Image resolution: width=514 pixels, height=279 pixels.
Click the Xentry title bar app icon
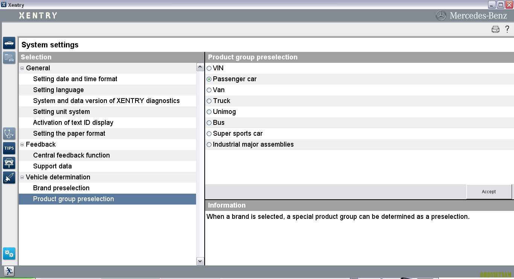point(4,5)
